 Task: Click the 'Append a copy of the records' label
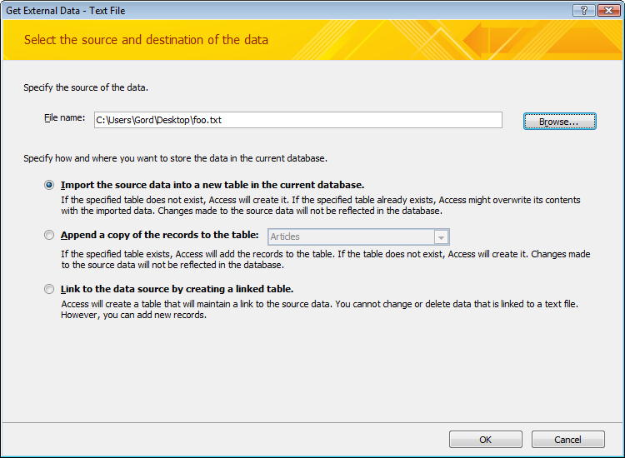(161, 236)
